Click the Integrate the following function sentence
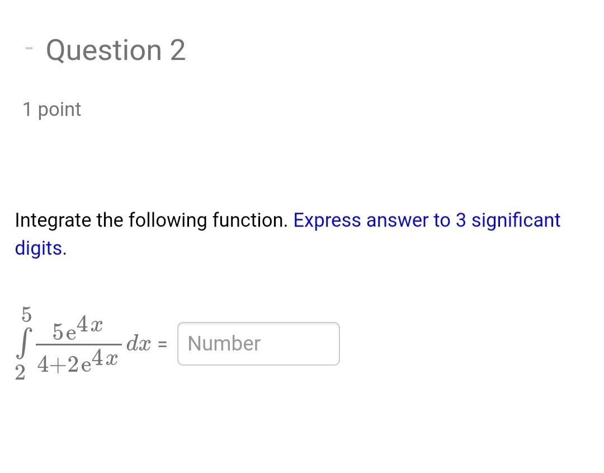604x473 pixels. pos(150,219)
